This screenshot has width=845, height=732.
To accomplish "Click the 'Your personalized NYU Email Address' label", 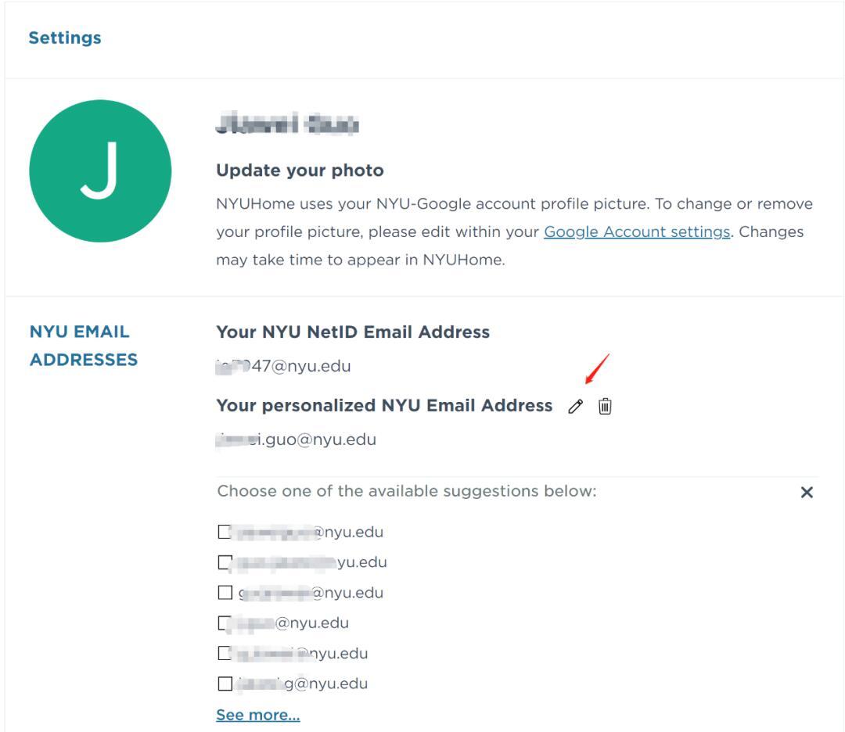I will 384,406.
